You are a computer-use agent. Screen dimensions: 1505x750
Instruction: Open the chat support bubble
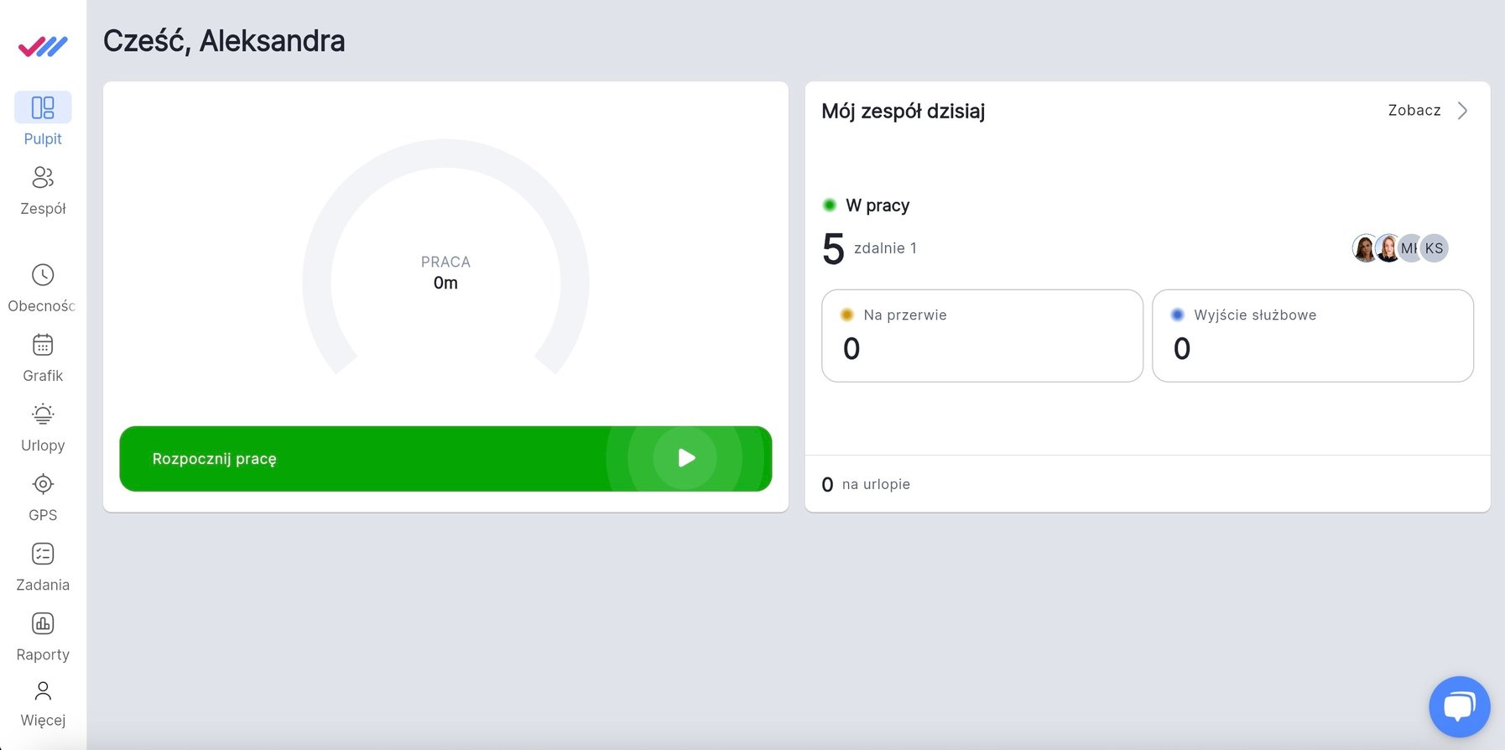pos(1459,706)
